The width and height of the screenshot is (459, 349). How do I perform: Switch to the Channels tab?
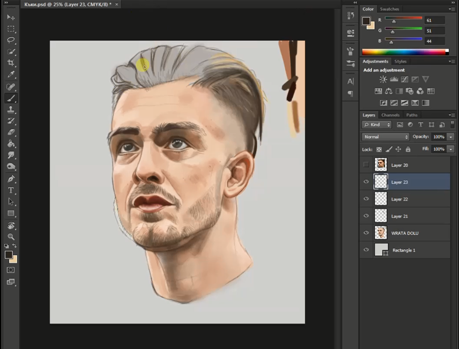coord(390,115)
